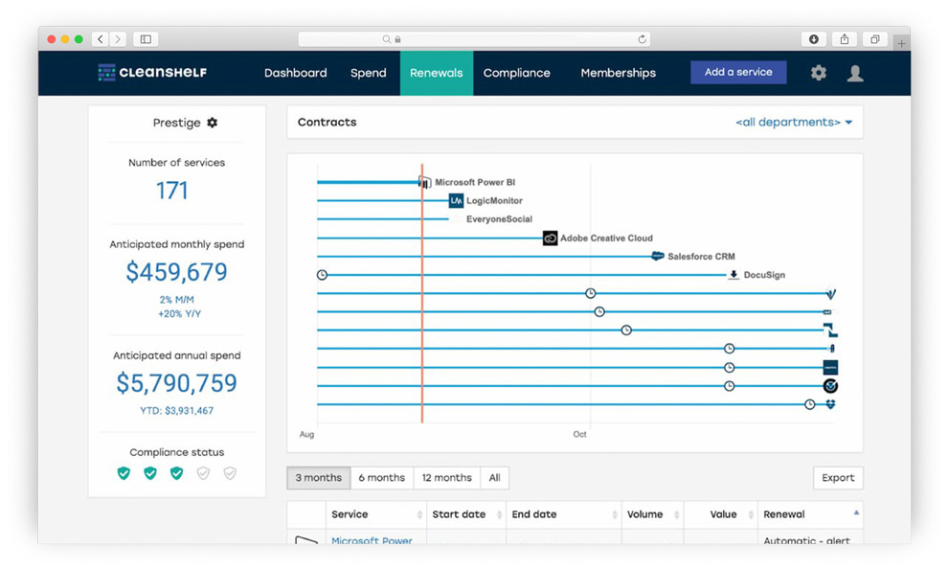Image resolution: width=948 pixels, height=569 pixels.
Task: Toggle the Renewal column sort arrow
Action: point(856,512)
